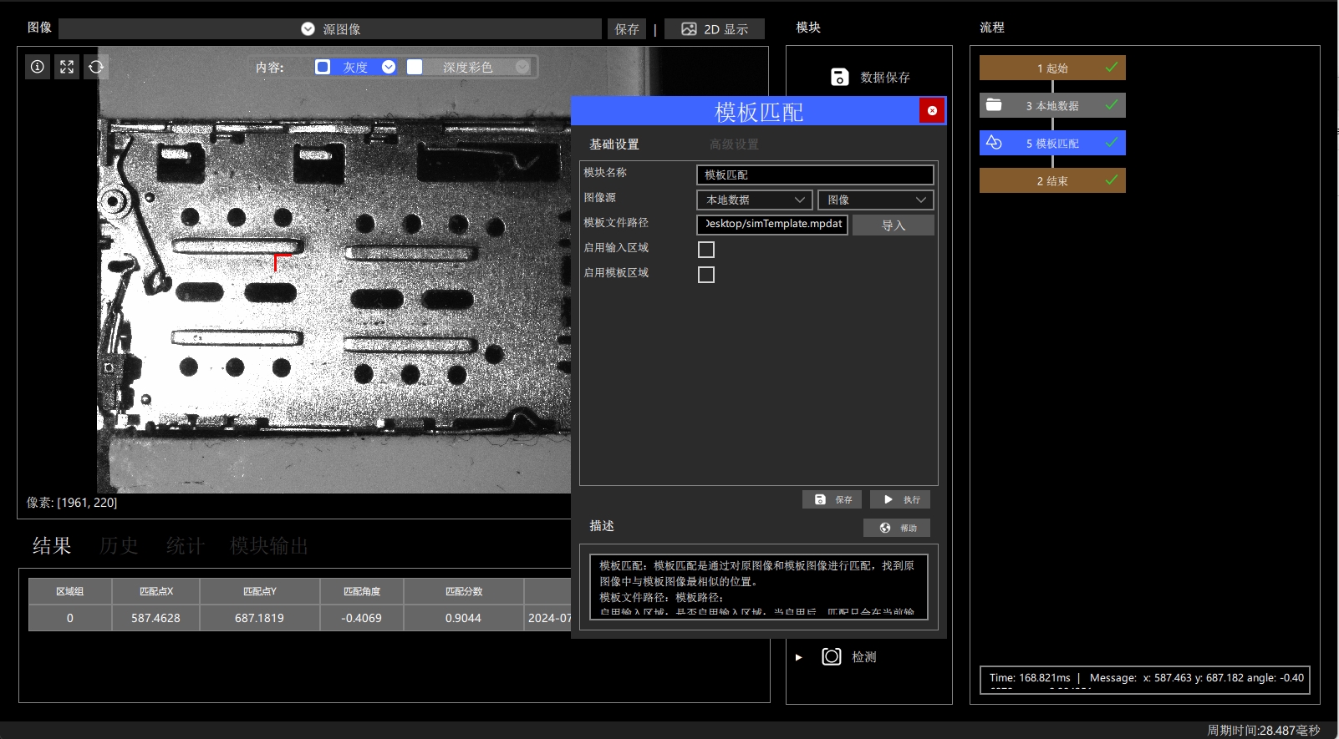The height and width of the screenshot is (739, 1339).
Task: Click the folder icon on 本地数据 node
Action: point(994,105)
